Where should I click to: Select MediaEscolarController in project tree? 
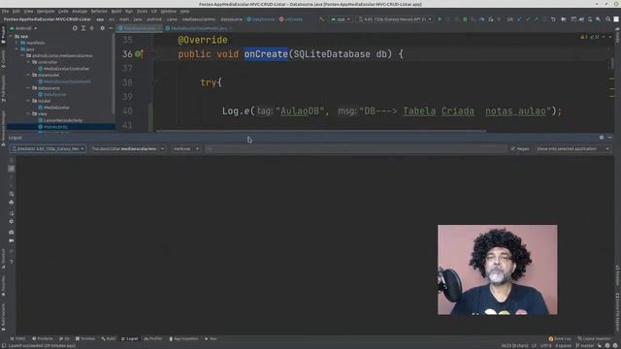63,69
